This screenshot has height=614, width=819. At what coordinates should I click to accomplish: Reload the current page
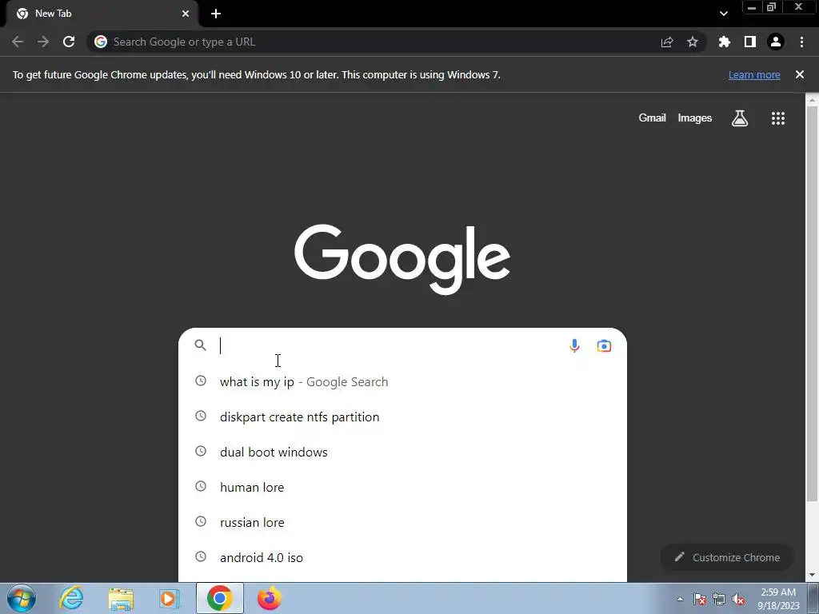click(69, 42)
